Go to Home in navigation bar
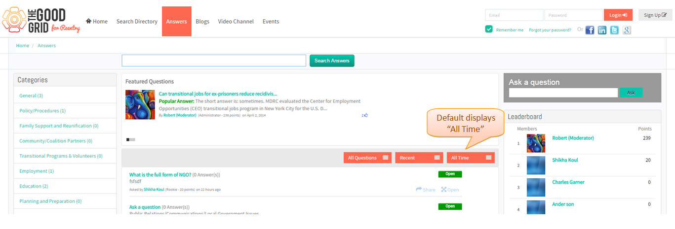The width and height of the screenshot is (675, 229). tap(97, 21)
